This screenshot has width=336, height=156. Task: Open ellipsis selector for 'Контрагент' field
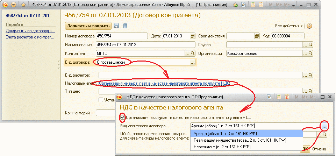click(187, 54)
